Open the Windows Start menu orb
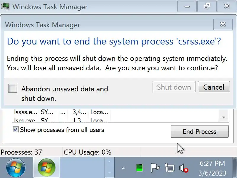 click(x=16, y=168)
